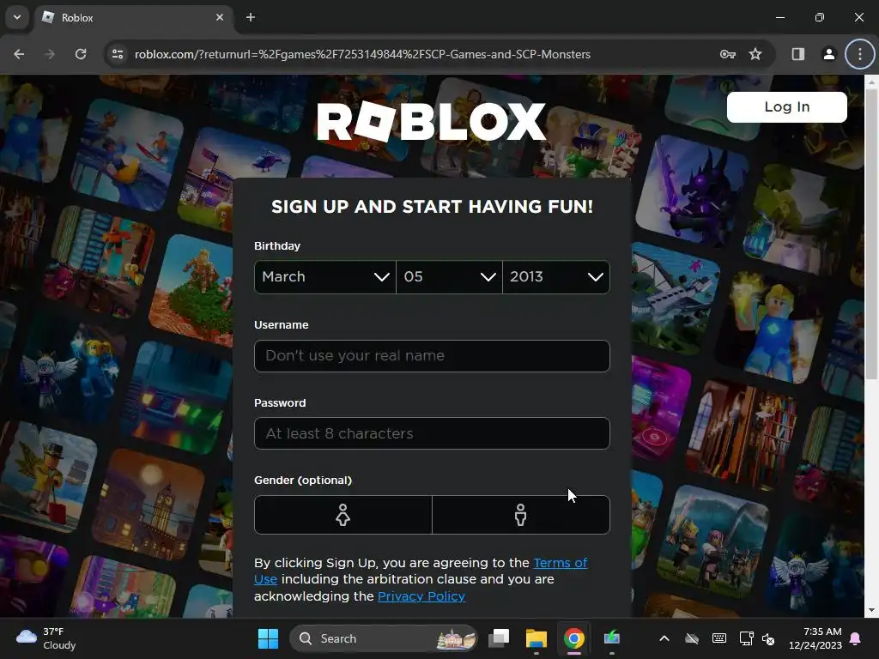Click the Username input field
The image size is (879, 659).
coord(432,356)
